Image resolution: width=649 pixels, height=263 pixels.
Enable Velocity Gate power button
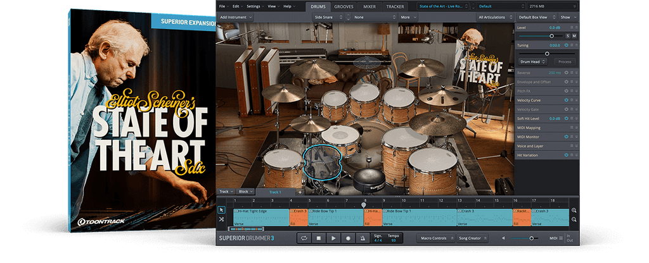pyautogui.click(x=566, y=109)
